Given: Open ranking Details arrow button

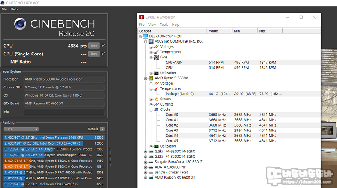Looking at the screenshot, I should [102, 129].
